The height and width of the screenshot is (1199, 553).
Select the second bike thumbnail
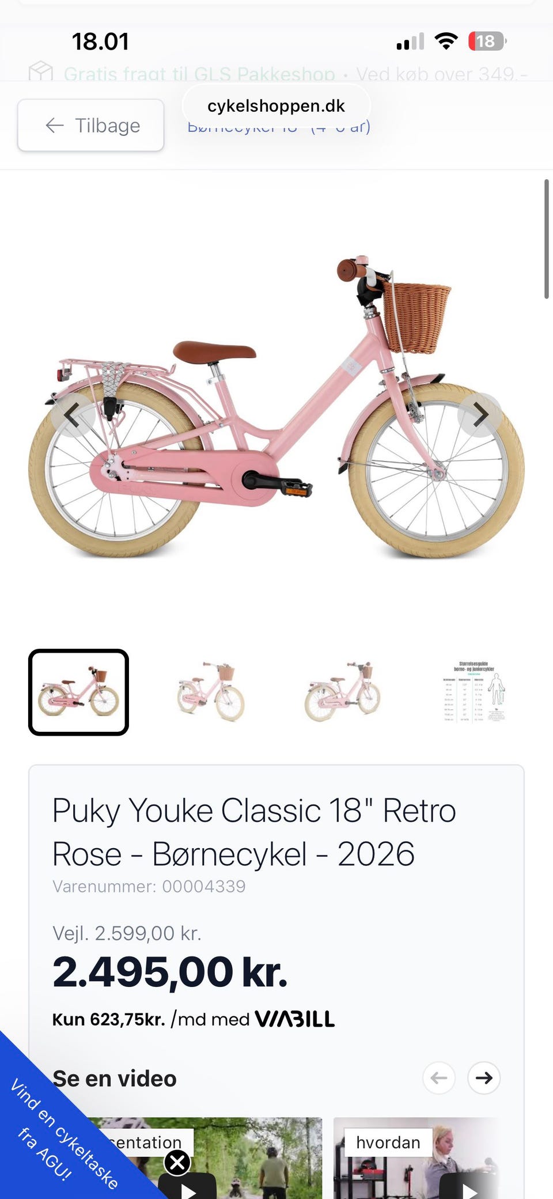pos(211,692)
